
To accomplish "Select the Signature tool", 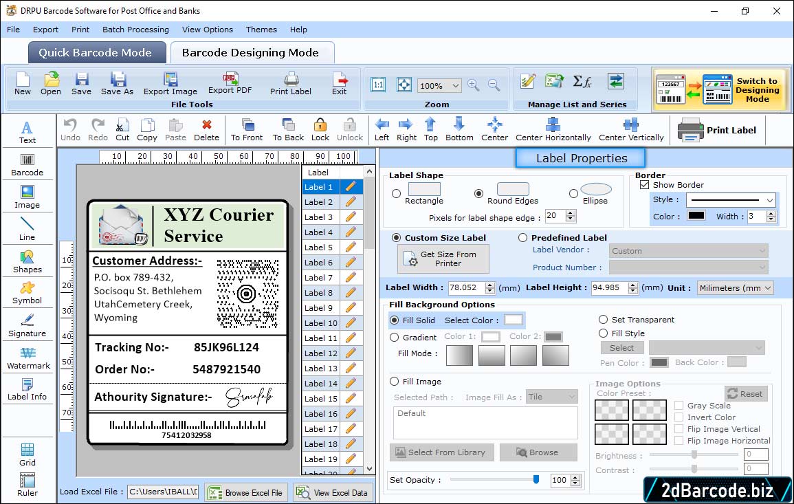I will [x=27, y=326].
